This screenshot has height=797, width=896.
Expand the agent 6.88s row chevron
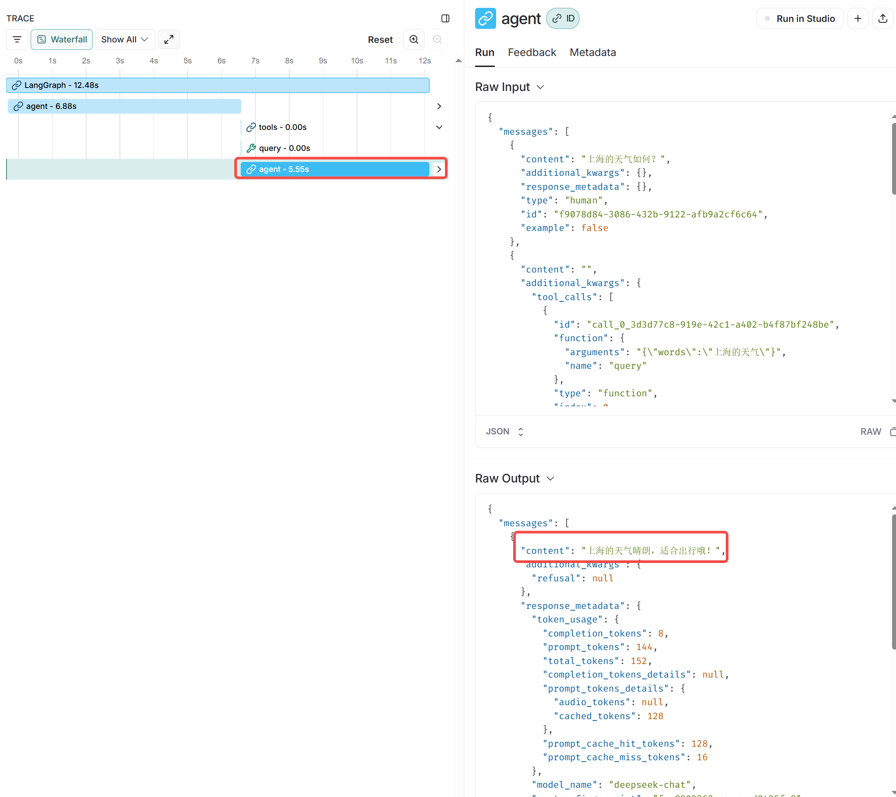pyautogui.click(x=439, y=106)
